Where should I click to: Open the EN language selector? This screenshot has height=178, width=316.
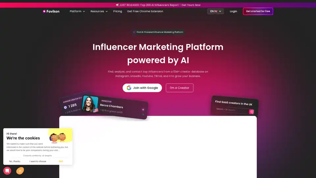215,11
